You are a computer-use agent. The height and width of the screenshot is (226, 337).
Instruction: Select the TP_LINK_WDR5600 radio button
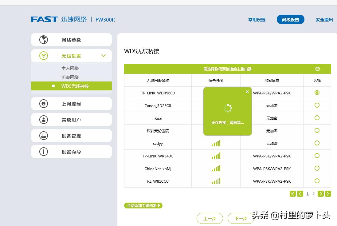coord(317,93)
